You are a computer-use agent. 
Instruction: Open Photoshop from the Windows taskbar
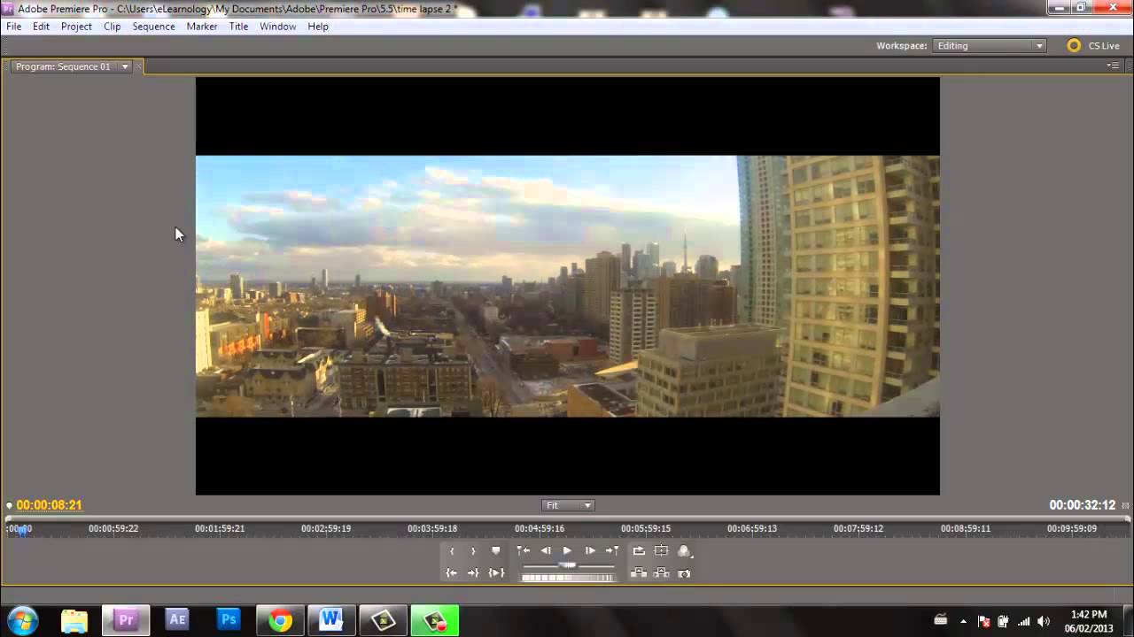[x=229, y=620]
